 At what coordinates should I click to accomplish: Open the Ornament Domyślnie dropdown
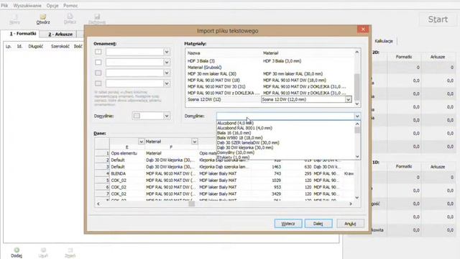coord(167,116)
